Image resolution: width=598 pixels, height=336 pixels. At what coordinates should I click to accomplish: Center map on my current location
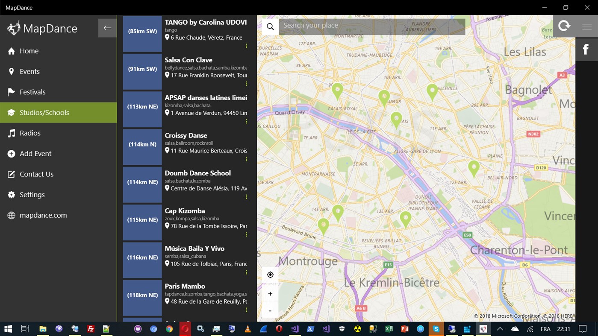[x=270, y=275]
